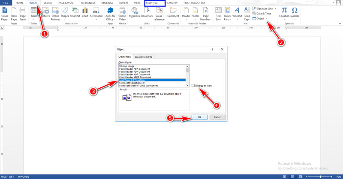Switch to Web Layout view
343x179 pixels.
click(301, 176)
